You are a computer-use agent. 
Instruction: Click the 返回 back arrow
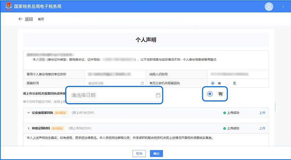coord(20,19)
